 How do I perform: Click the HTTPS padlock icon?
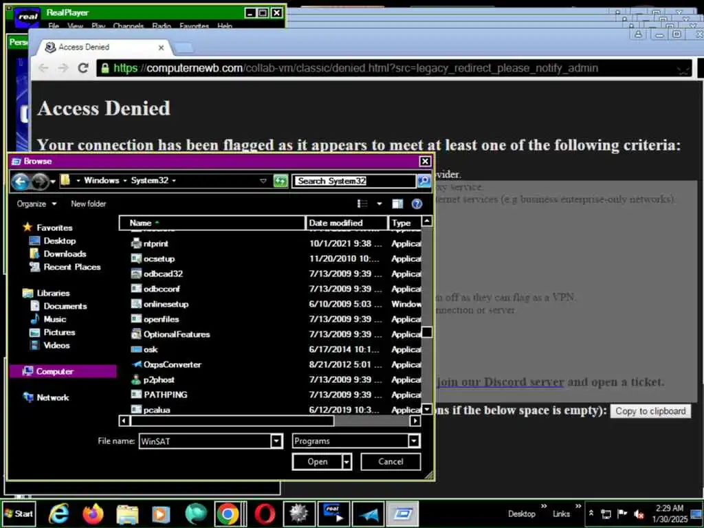pyautogui.click(x=105, y=68)
